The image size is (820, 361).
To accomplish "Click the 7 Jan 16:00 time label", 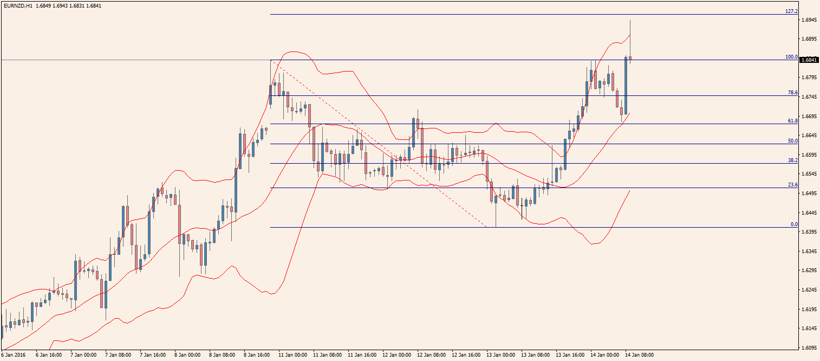I will [x=152, y=356].
